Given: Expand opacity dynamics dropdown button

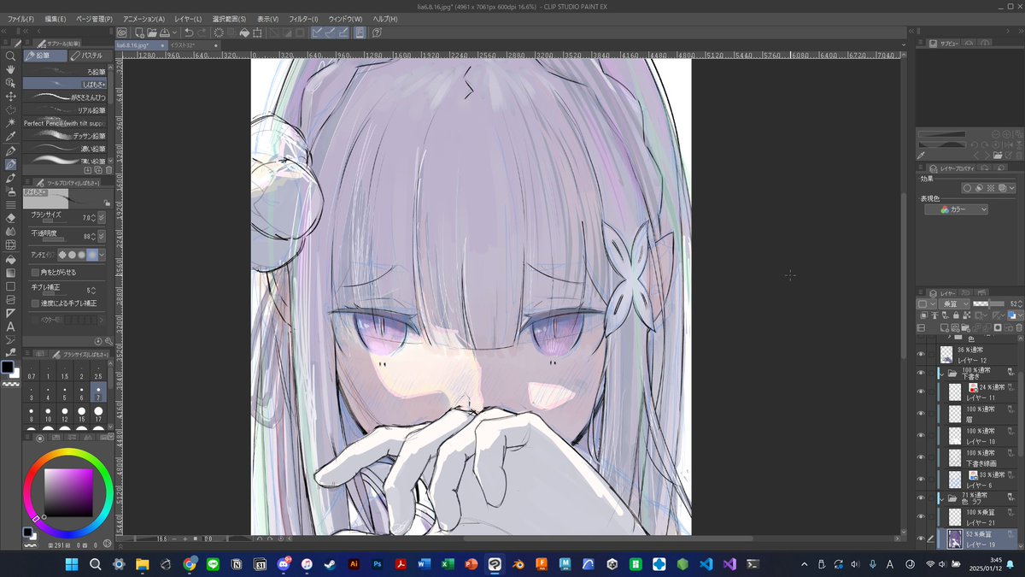Looking at the screenshot, I should 102,236.
